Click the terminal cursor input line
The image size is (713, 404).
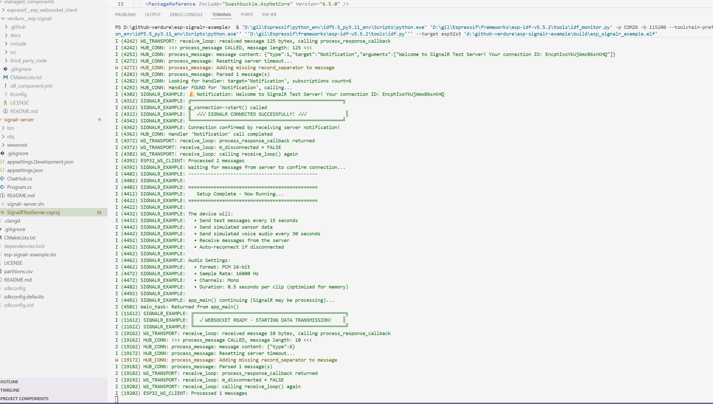pyautogui.click(x=117, y=399)
